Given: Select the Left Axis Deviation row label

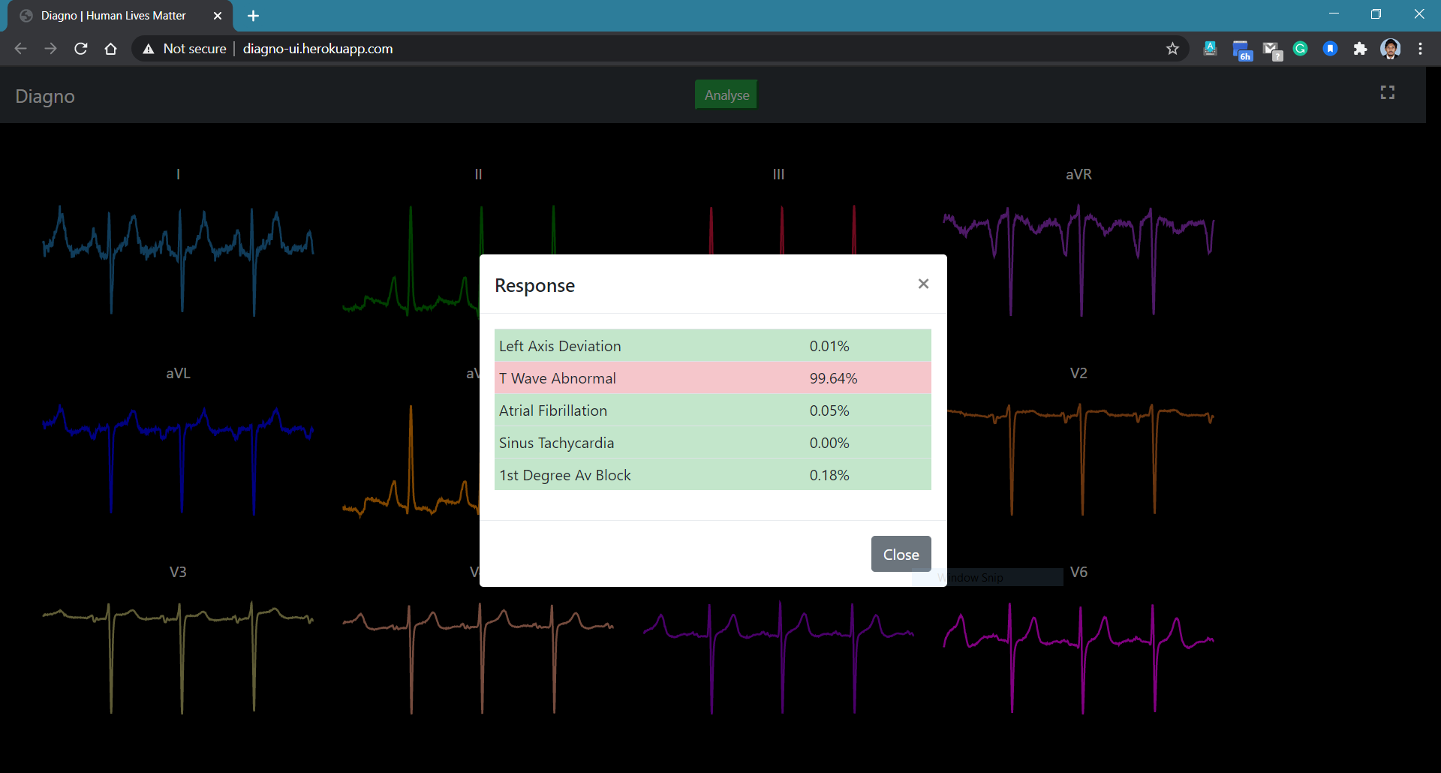Looking at the screenshot, I should pyautogui.click(x=560, y=346).
